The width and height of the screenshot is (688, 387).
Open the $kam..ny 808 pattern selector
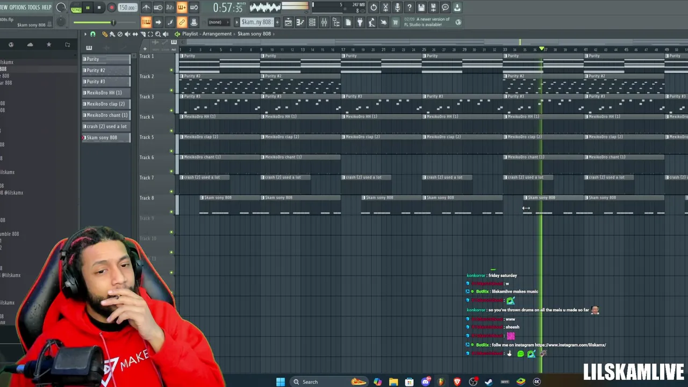coord(256,22)
